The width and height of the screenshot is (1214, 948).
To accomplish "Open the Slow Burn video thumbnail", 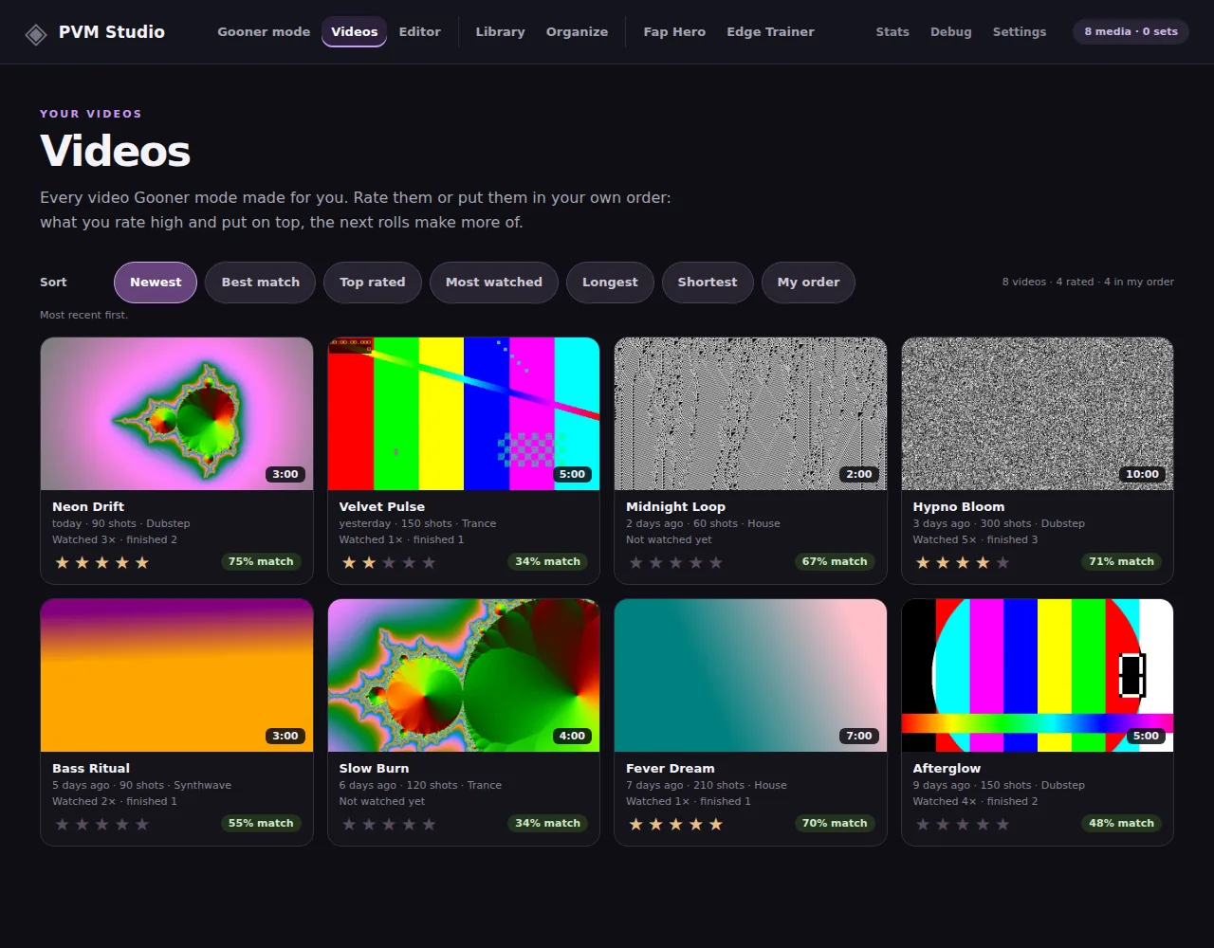I will [464, 675].
